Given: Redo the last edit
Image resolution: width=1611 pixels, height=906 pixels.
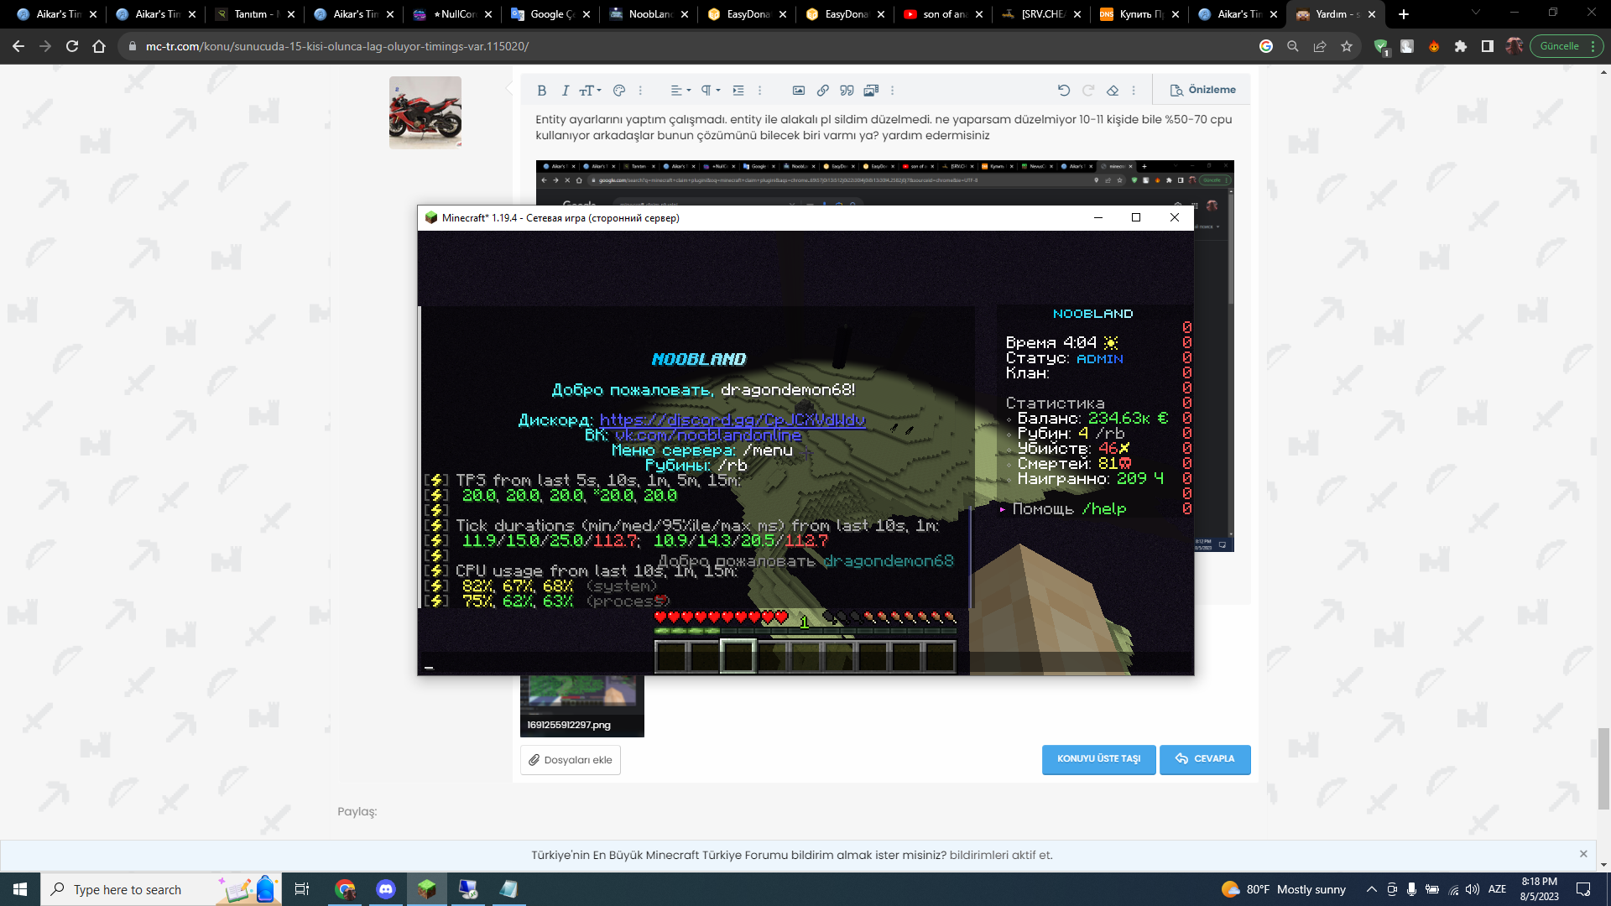Looking at the screenshot, I should [x=1088, y=91].
